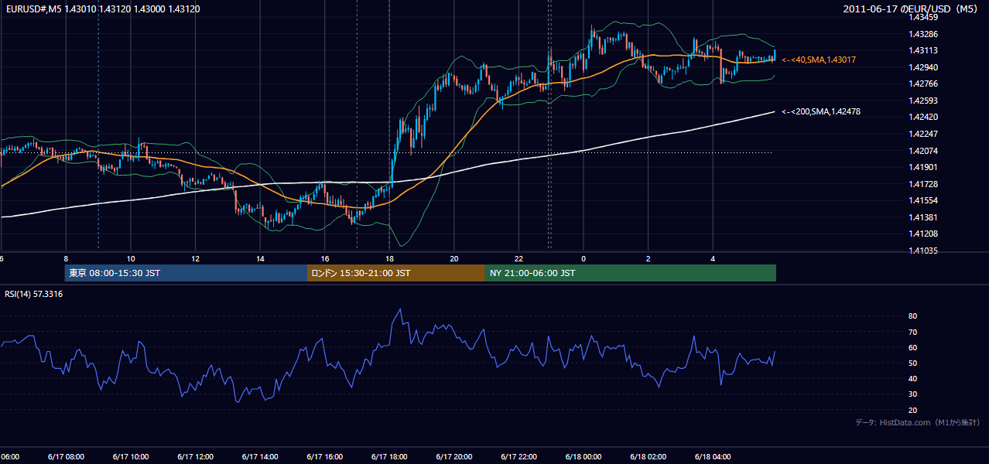Click the RSI 80 level label
The width and height of the screenshot is (989, 464).
point(913,316)
